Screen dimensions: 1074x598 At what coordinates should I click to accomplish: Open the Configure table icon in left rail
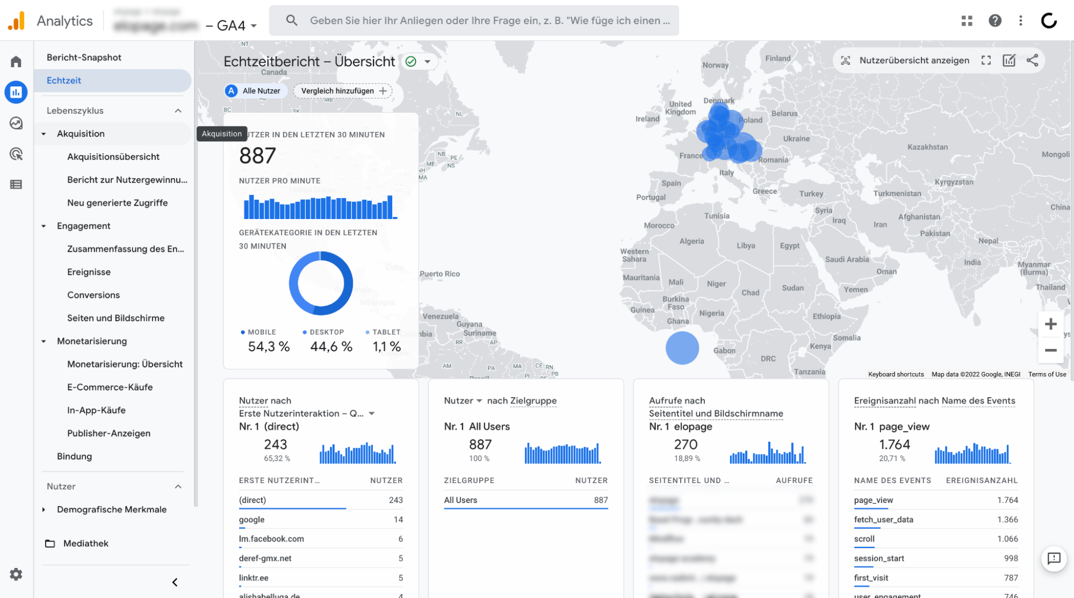pyautogui.click(x=16, y=185)
